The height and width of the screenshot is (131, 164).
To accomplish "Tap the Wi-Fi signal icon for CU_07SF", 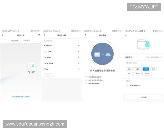I will coord(79,52).
